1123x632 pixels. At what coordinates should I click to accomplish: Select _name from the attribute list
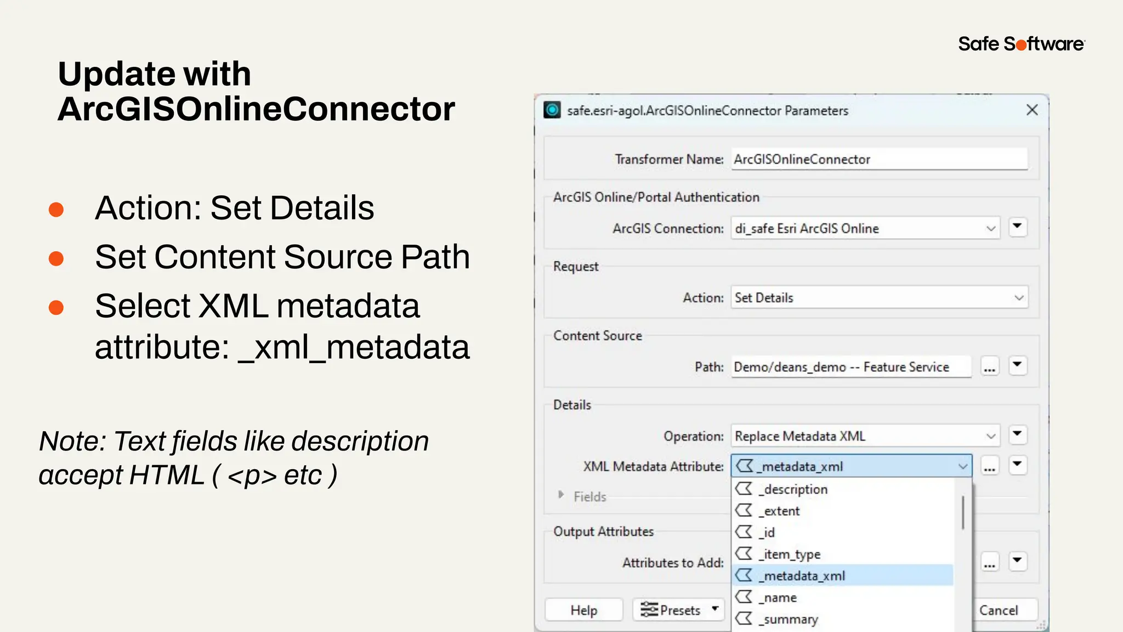tap(843, 597)
